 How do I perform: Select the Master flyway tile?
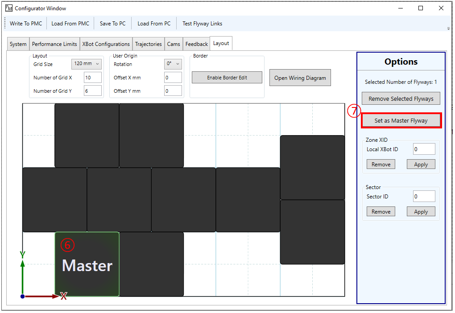point(87,264)
